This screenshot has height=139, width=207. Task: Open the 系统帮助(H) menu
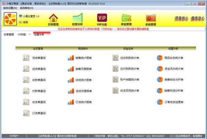pos(27,8)
